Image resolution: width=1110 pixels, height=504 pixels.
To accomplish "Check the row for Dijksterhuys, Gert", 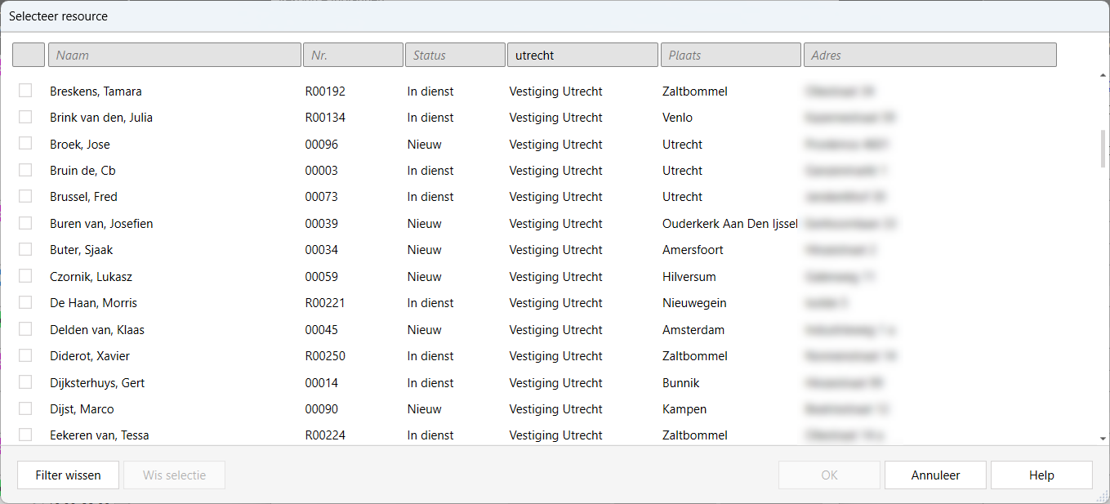I will click(x=25, y=382).
